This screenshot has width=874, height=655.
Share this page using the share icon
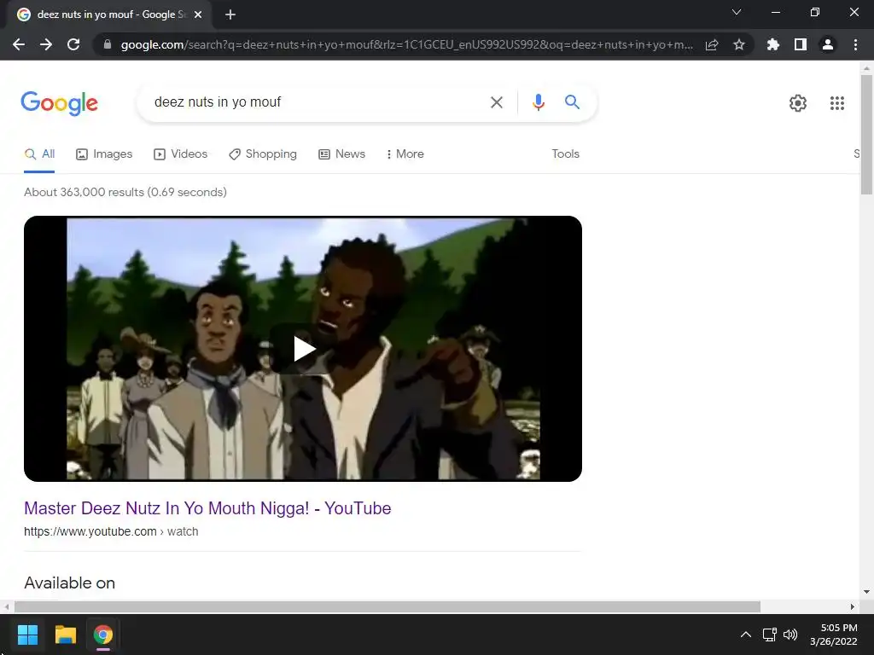point(712,44)
